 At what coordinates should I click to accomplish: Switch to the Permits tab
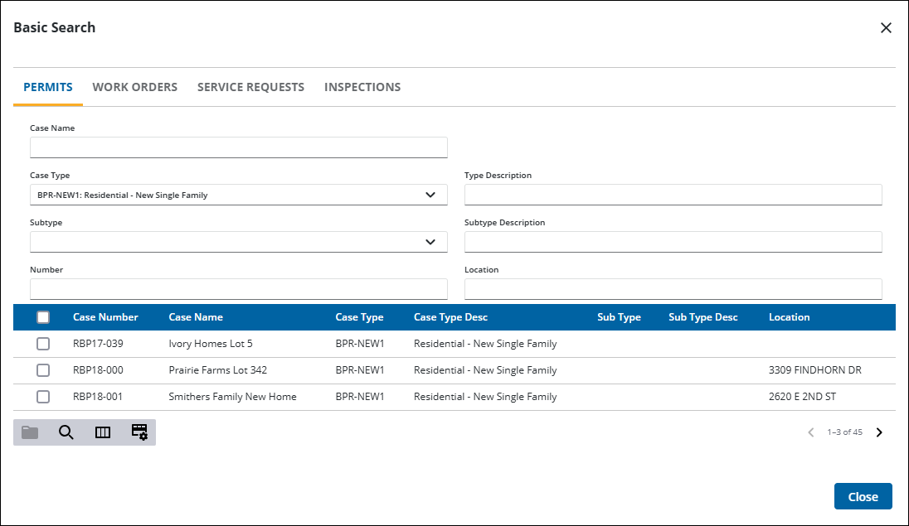pyautogui.click(x=48, y=87)
